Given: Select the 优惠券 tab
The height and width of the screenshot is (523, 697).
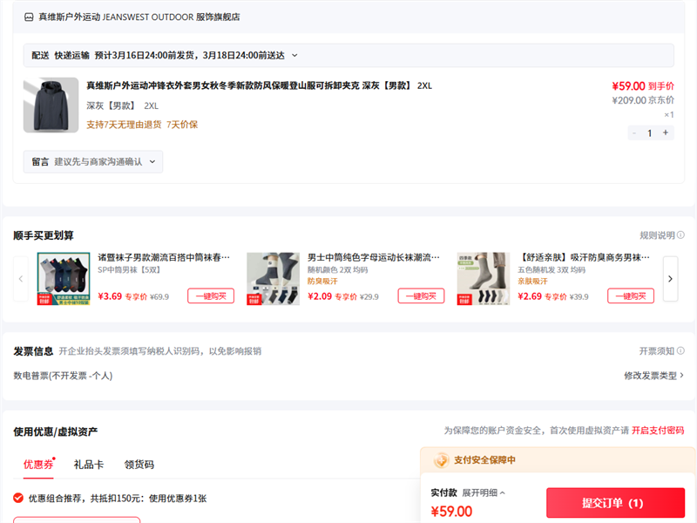Looking at the screenshot, I should point(37,465).
